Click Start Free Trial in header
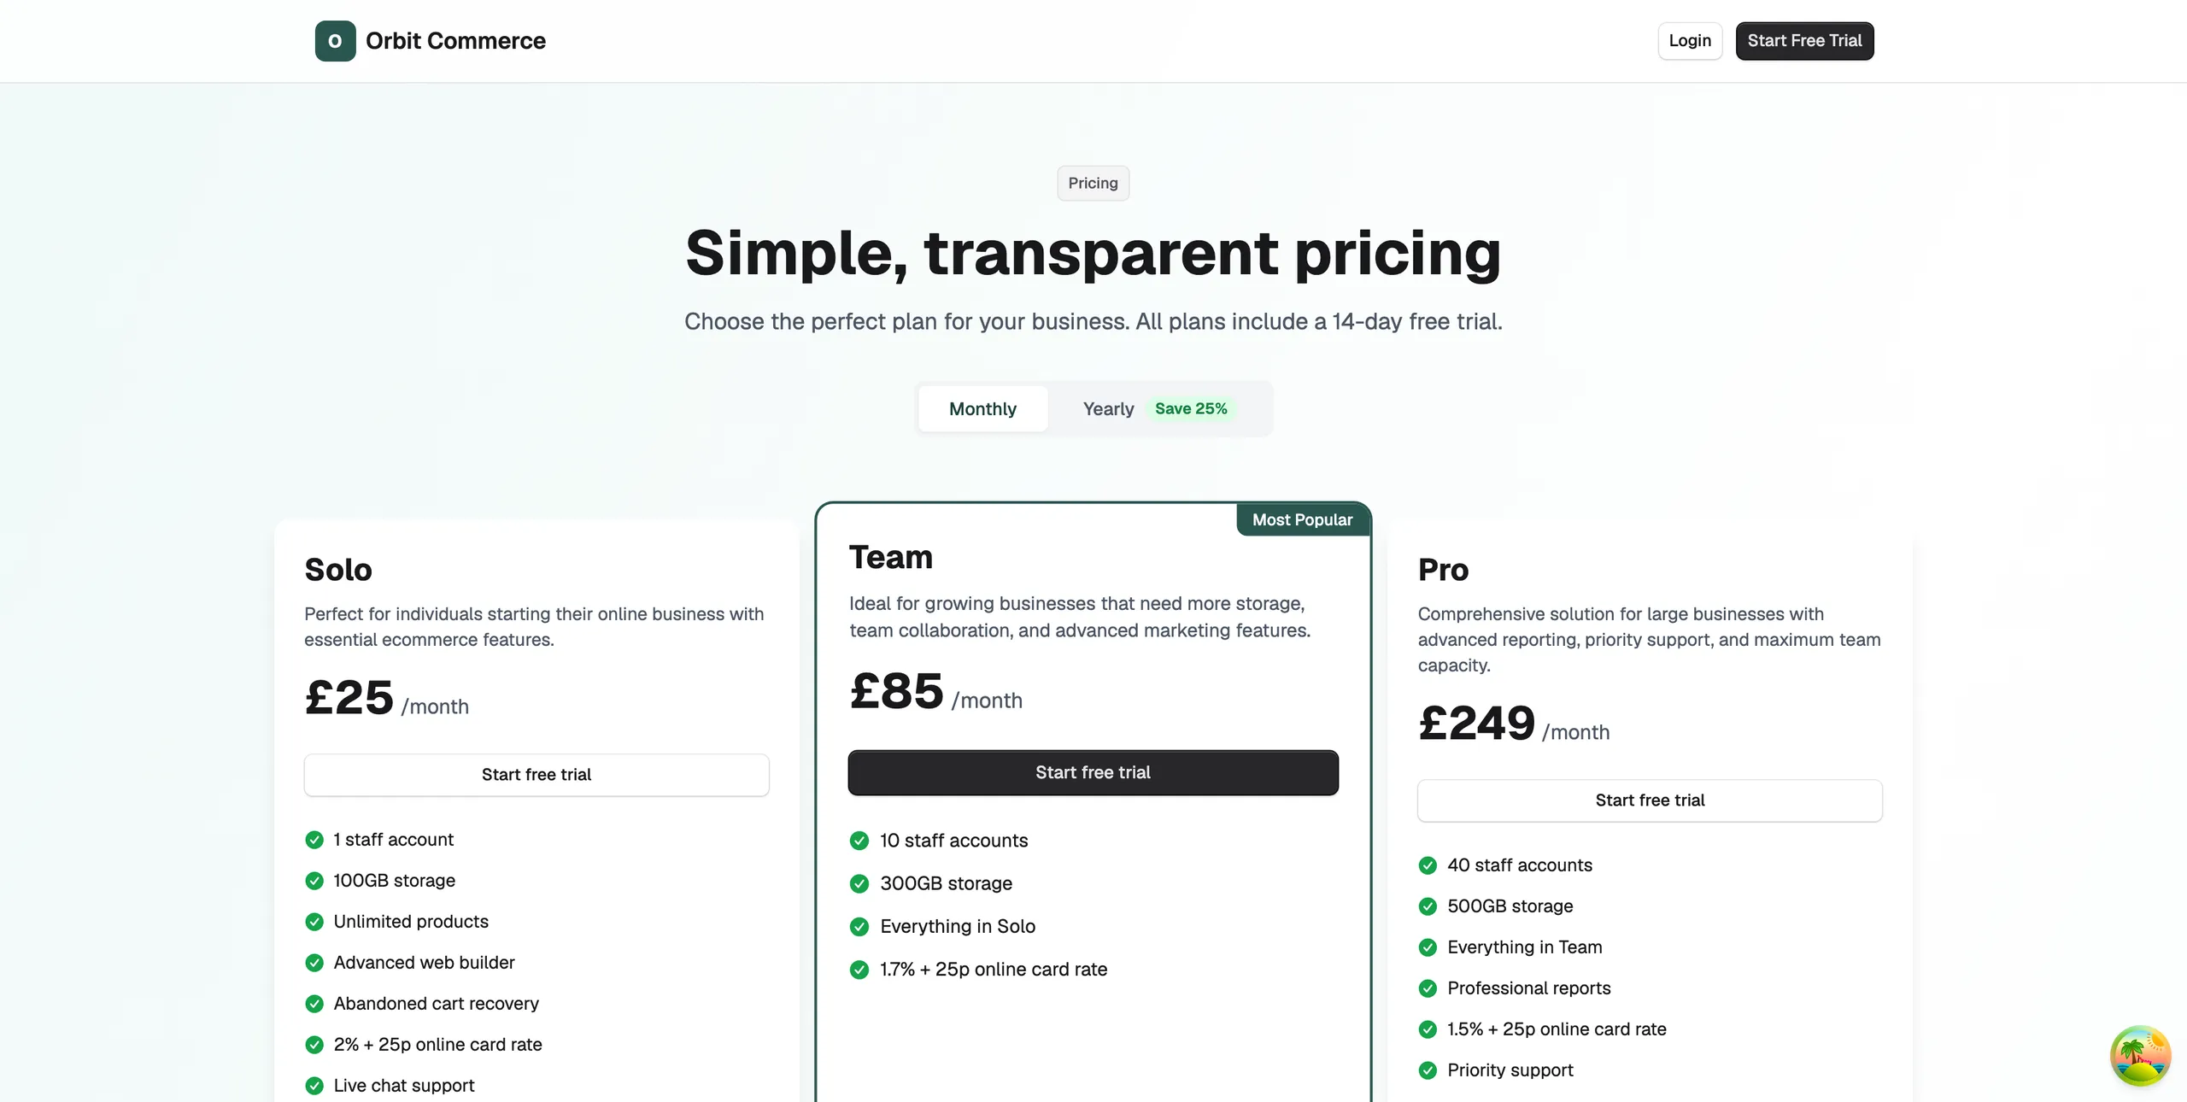Screen dimensions: 2187x1102 pyautogui.click(x=1804, y=41)
